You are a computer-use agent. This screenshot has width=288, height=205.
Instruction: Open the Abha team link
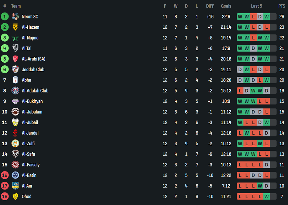click(x=27, y=80)
